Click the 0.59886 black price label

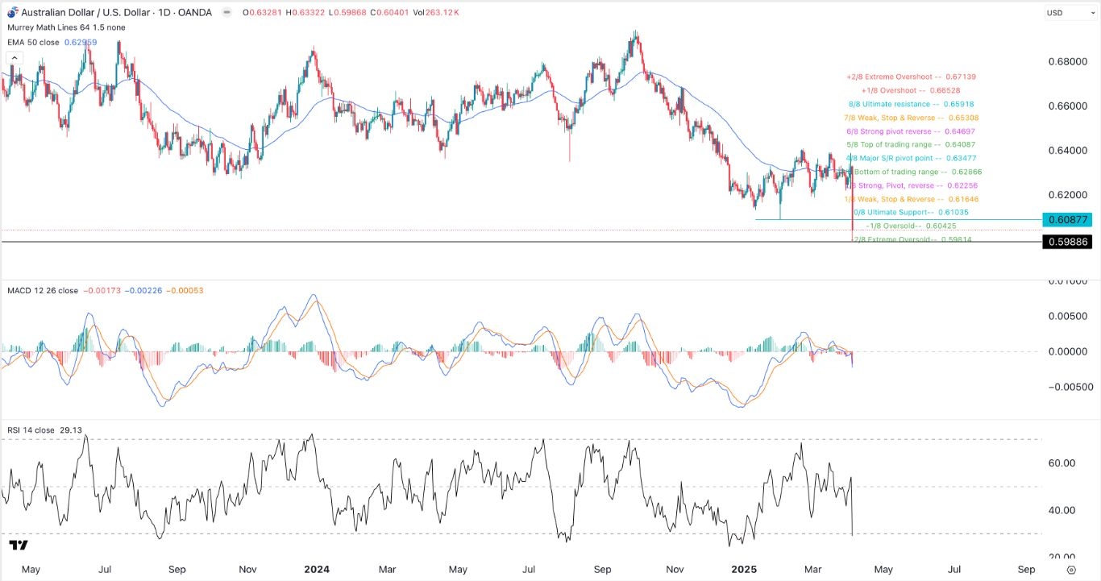[x=1067, y=242]
